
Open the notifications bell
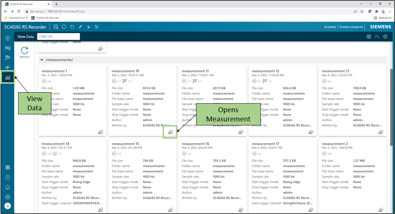[7, 187]
